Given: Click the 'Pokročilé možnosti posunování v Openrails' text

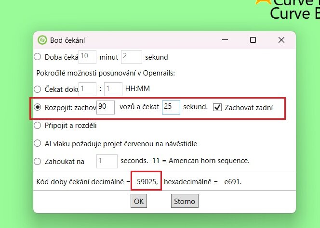Looking at the screenshot, I should coord(106,73).
